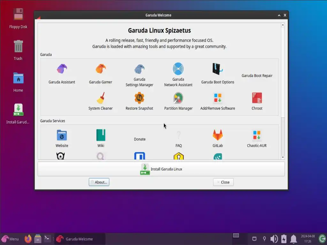Open Garuda Assistant
Image resolution: width=327 pixels, height=245 pixels.
click(x=62, y=74)
